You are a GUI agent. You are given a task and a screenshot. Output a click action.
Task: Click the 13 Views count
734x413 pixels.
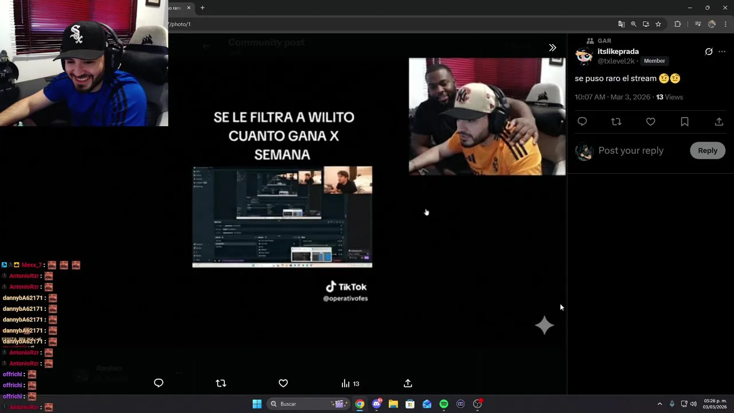click(x=669, y=97)
